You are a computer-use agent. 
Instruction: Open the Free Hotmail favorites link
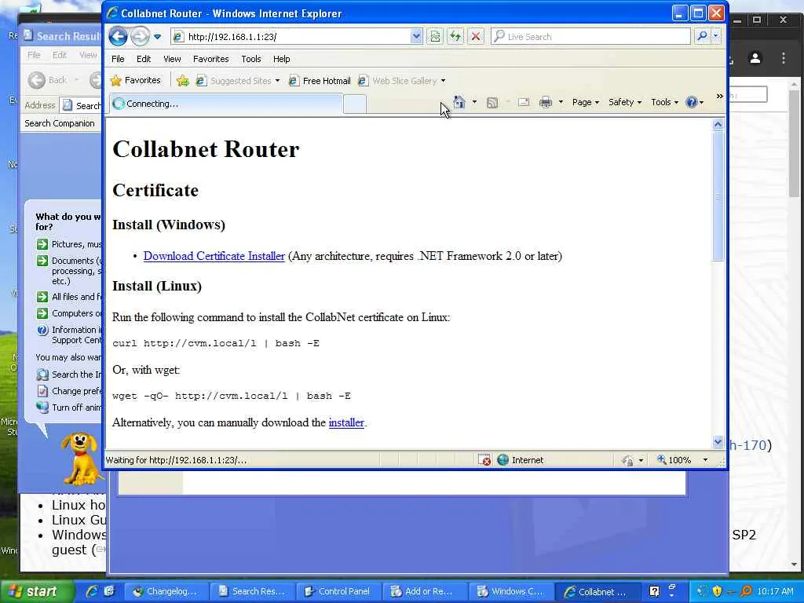(320, 81)
